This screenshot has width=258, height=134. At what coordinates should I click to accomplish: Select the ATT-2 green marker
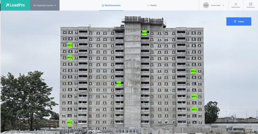[x=194, y=110]
